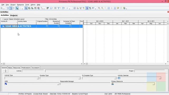
Task: Click the Activity ID input field in details
Action: pyautogui.click(x=33, y=71)
